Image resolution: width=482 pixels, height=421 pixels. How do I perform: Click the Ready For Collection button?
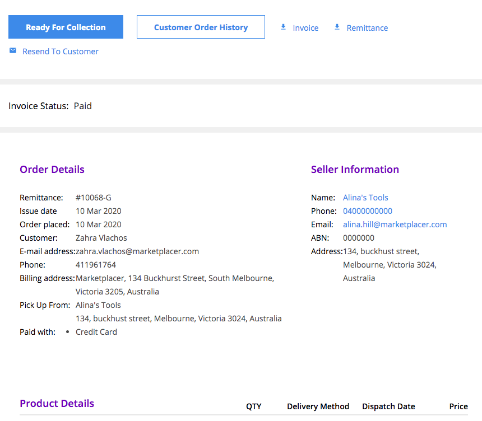coord(66,27)
